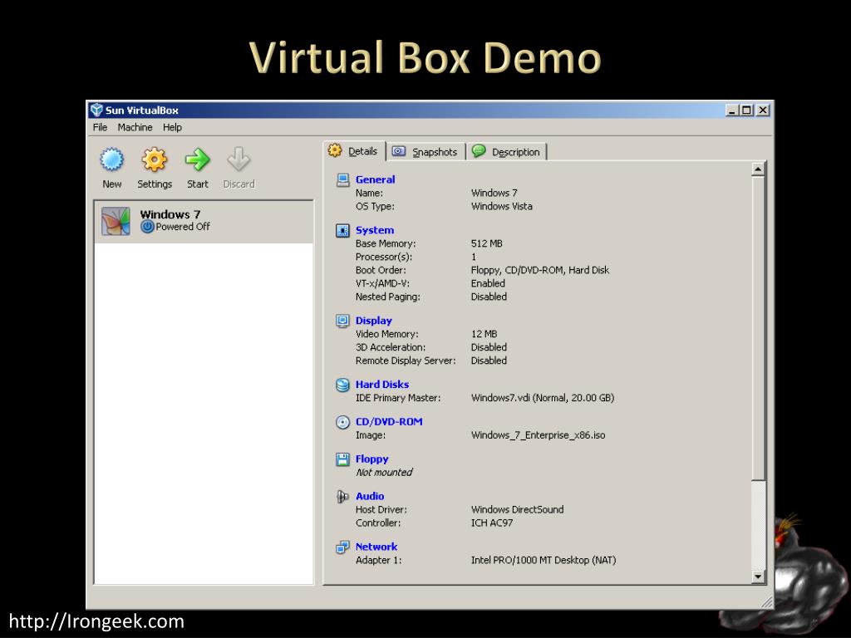Switch to the Description tab
851x638 pixels.
point(507,152)
